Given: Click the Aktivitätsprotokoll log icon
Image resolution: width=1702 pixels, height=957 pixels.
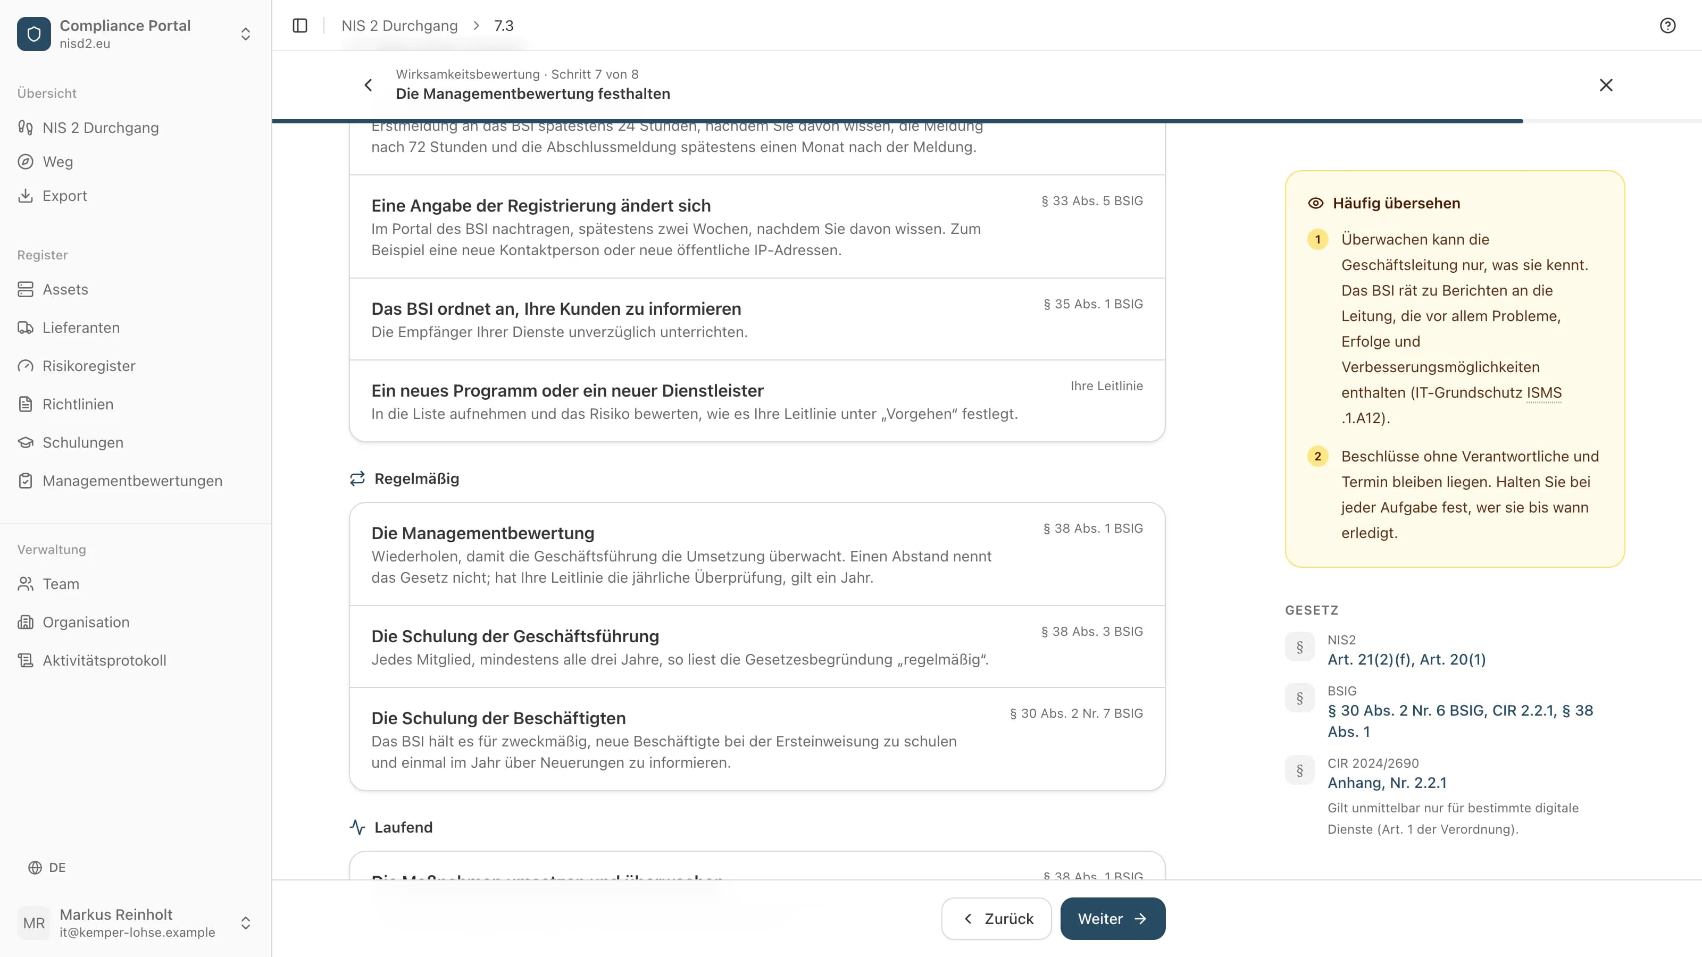Looking at the screenshot, I should click(26, 660).
